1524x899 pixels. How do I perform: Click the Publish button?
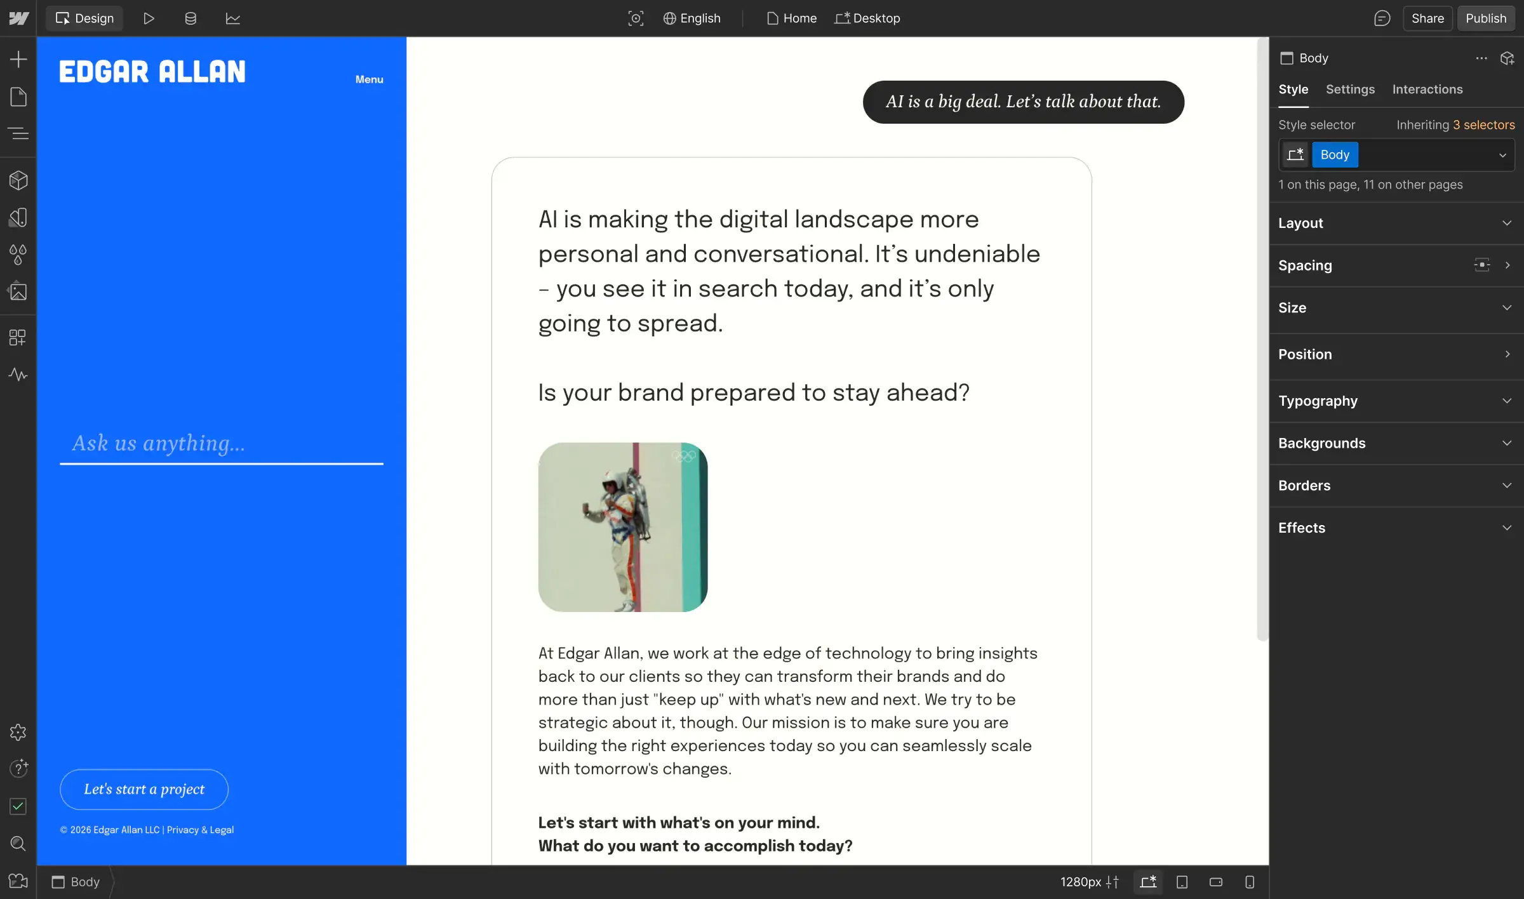point(1485,18)
